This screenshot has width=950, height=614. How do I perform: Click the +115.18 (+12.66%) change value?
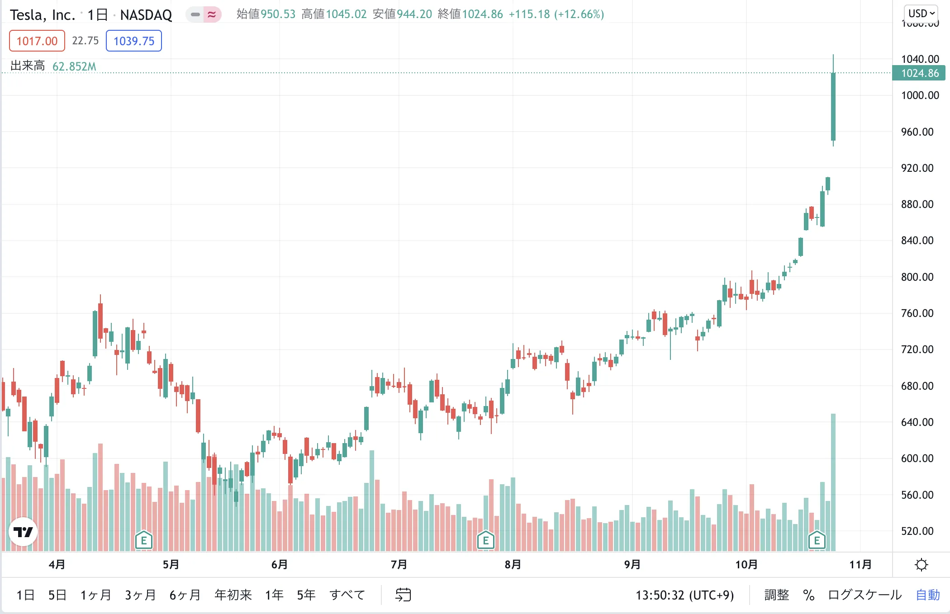click(556, 14)
